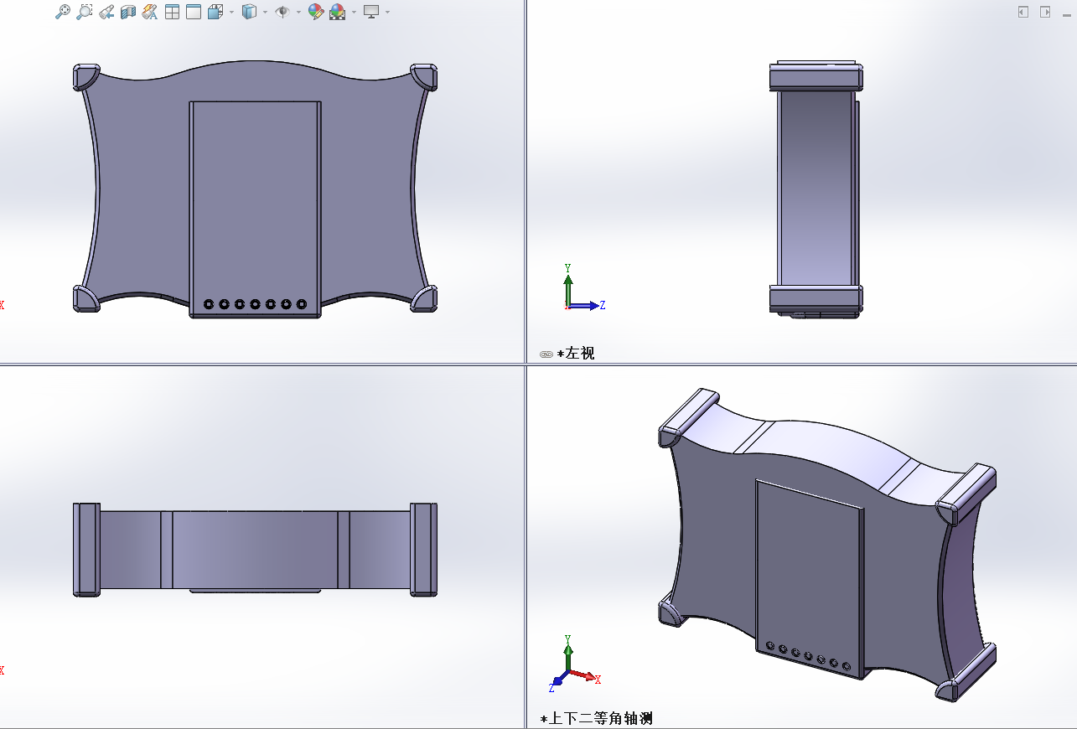This screenshot has width=1077, height=729.
Task: Toggle the view link icon beside 左视
Action: [546, 354]
